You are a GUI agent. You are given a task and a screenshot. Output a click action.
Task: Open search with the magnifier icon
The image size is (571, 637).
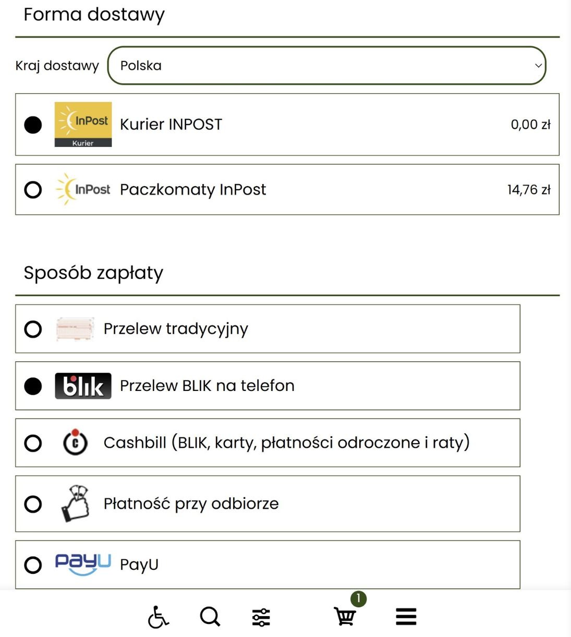click(210, 617)
